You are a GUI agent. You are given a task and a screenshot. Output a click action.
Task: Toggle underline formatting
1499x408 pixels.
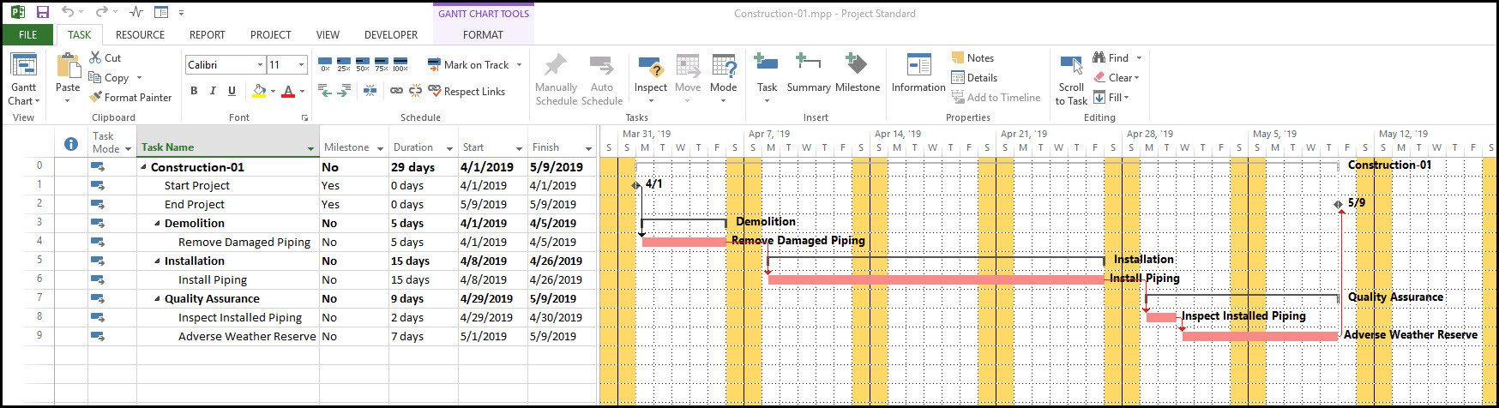coord(232,91)
